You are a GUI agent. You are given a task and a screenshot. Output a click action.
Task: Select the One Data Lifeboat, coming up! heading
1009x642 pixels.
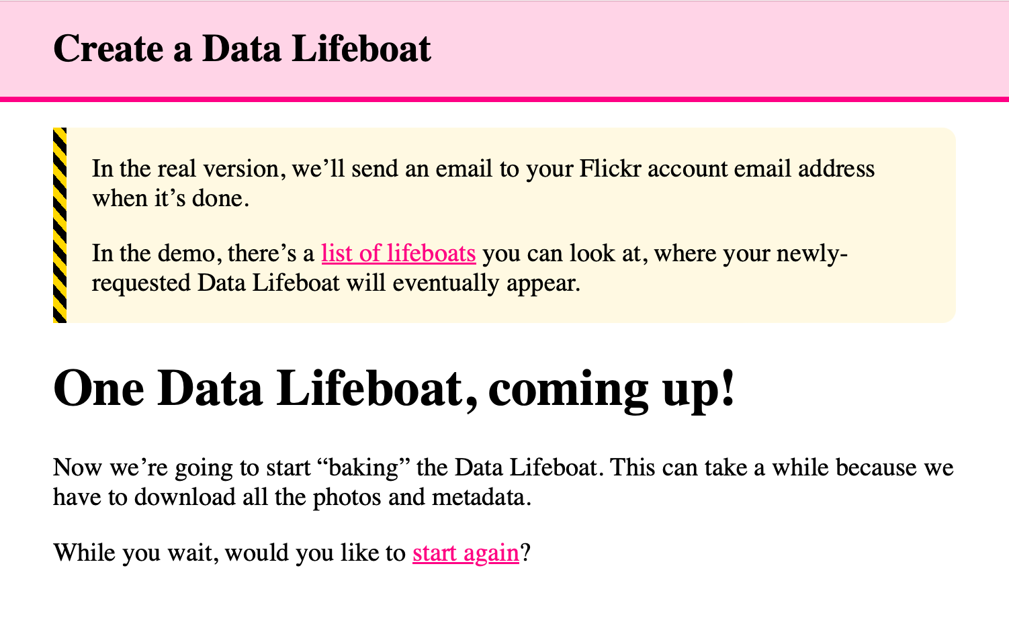click(x=394, y=389)
